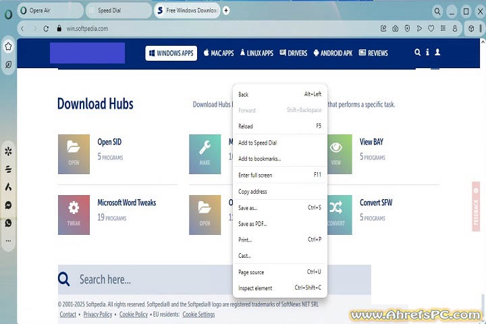
Task: Open the Privacy Policy footer link
Action: 98,314
